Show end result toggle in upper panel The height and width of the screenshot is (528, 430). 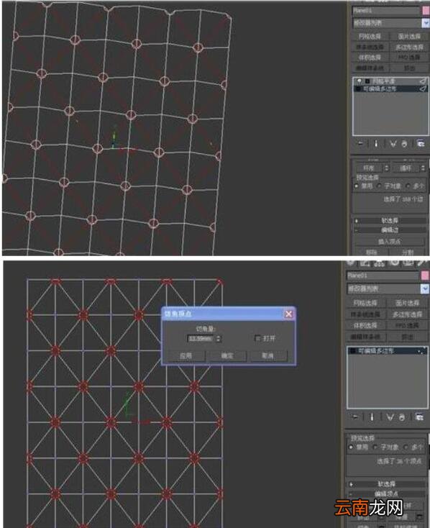coord(376,144)
